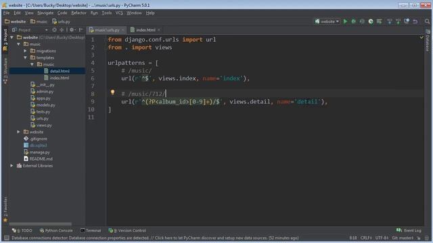Image resolution: width=433 pixels, height=243 pixels.
Task: Click in the editor on line 9 url pattern
Action: 181,102
